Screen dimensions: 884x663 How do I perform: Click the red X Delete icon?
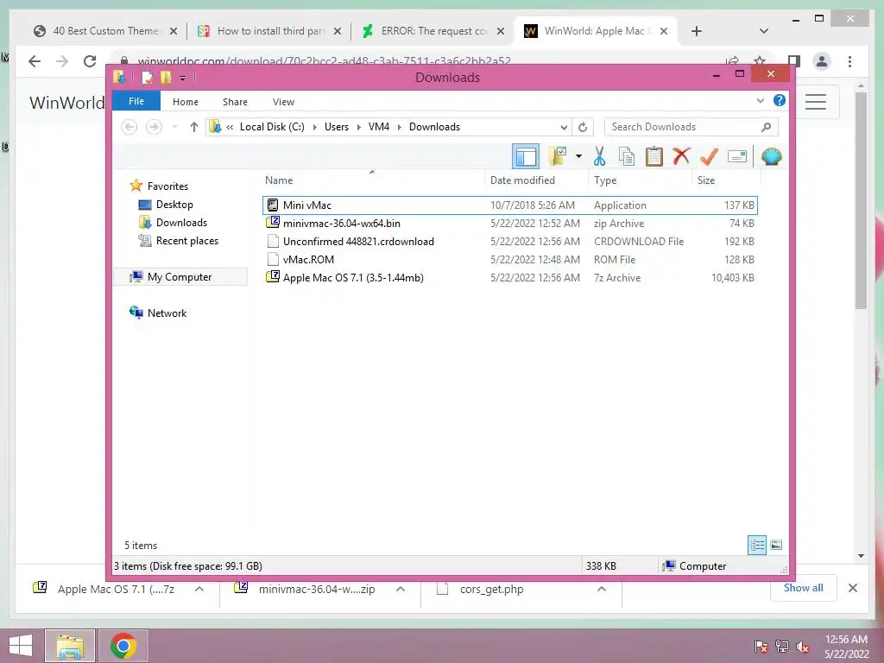(681, 156)
